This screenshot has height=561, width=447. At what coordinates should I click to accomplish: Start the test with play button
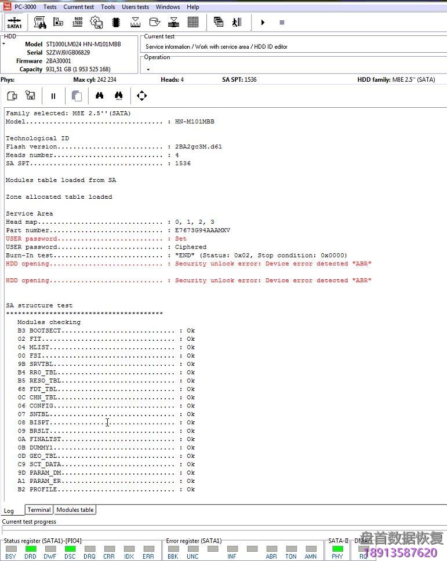pyautogui.click(x=263, y=23)
